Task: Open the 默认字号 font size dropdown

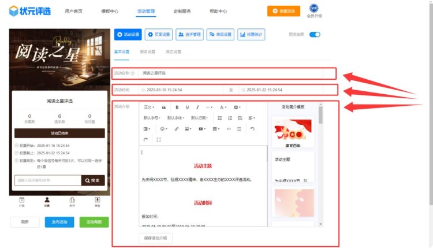Action: click(x=151, y=118)
